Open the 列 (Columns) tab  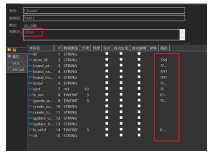[17, 50]
